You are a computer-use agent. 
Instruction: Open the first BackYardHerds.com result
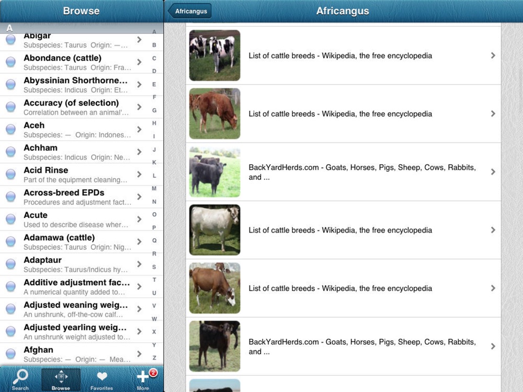(x=362, y=172)
